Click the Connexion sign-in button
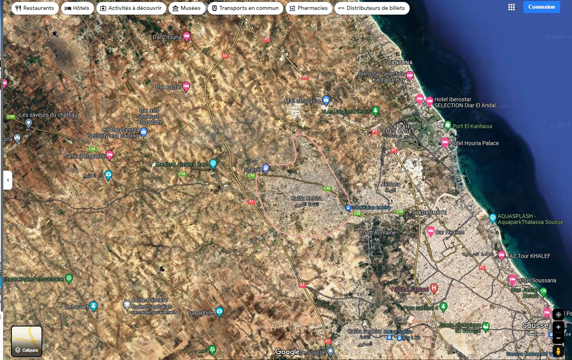The image size is (572, 360). pyautogui.click(x=541, y=7)
